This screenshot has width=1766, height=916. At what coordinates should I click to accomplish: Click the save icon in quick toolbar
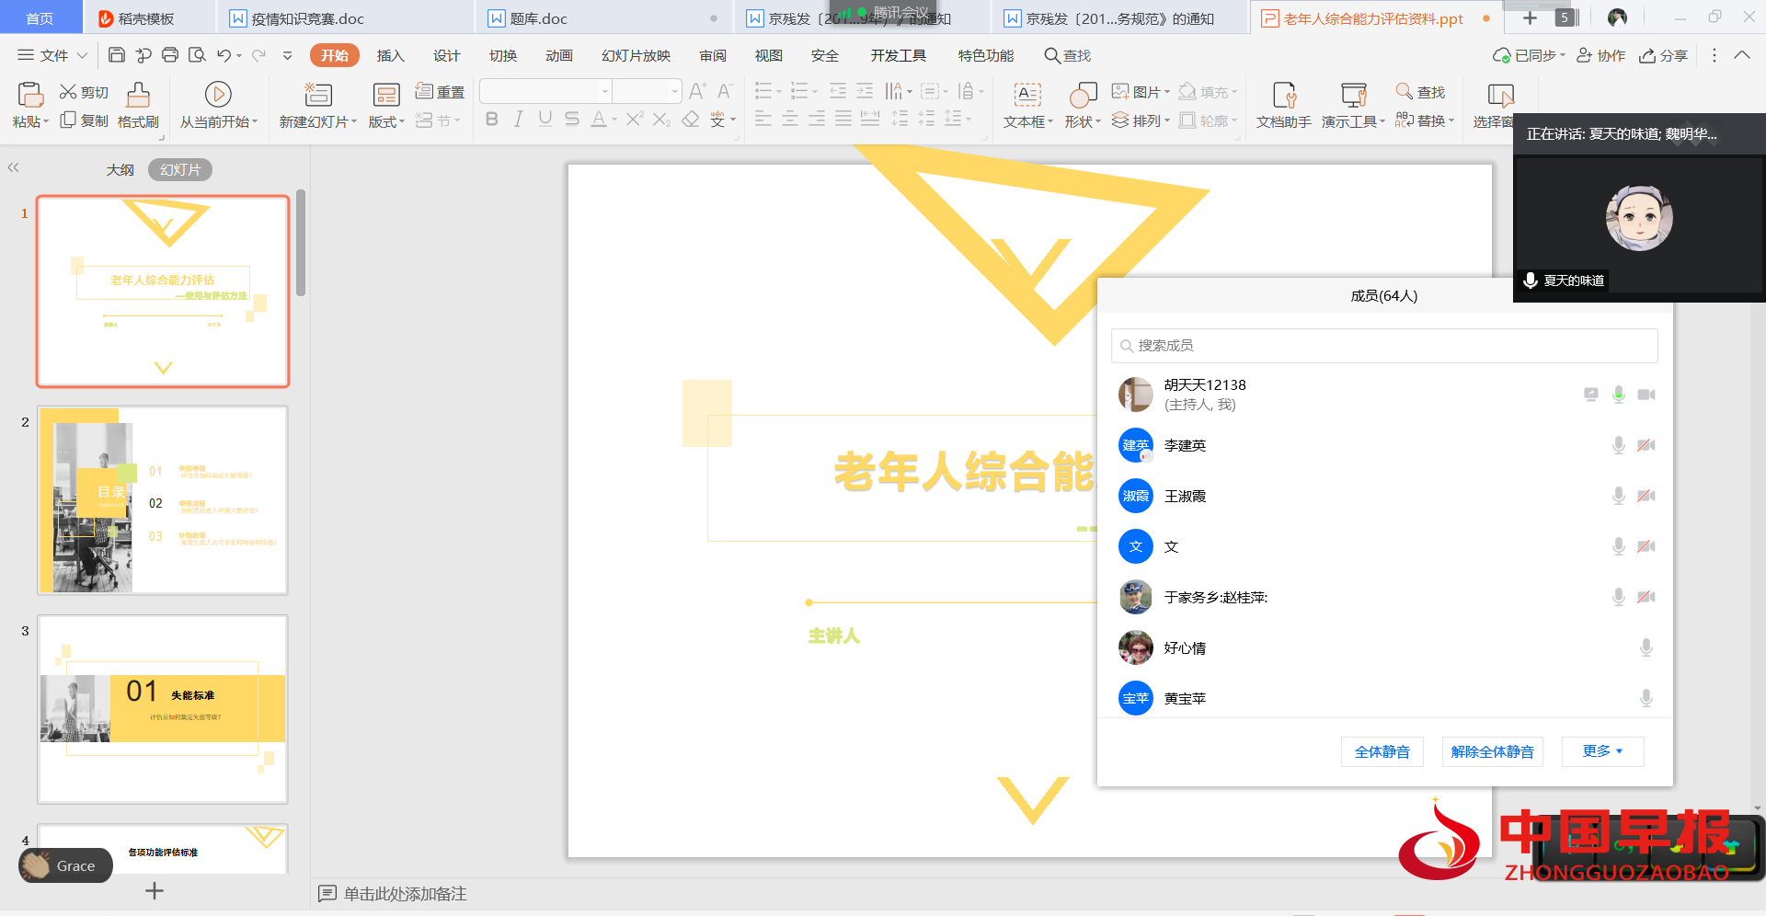117,55
